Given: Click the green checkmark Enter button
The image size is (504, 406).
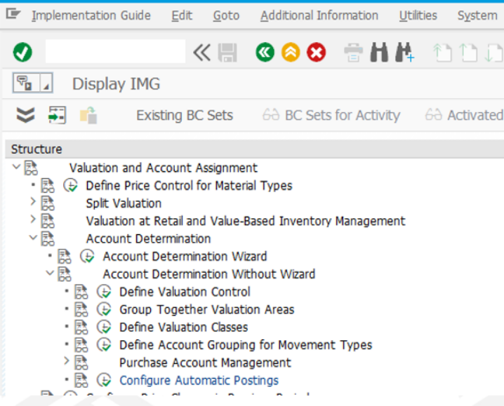Looking at the screenshot, I should tap(22, 52).
